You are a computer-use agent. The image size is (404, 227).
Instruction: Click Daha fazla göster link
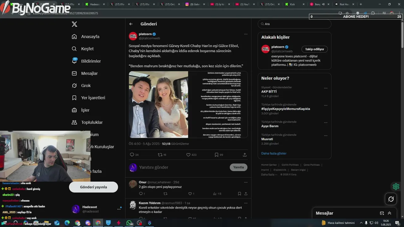(274, 154)
